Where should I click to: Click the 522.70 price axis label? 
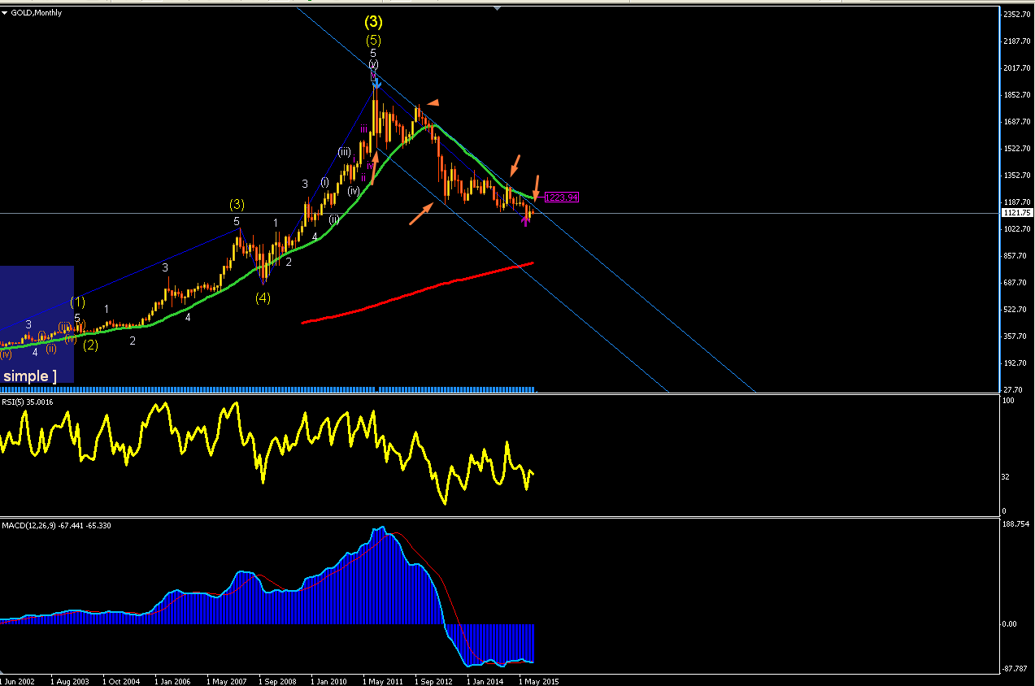[1015, 310]
